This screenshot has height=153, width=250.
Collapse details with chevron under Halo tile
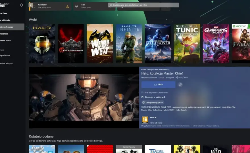[x=42, y=65]
